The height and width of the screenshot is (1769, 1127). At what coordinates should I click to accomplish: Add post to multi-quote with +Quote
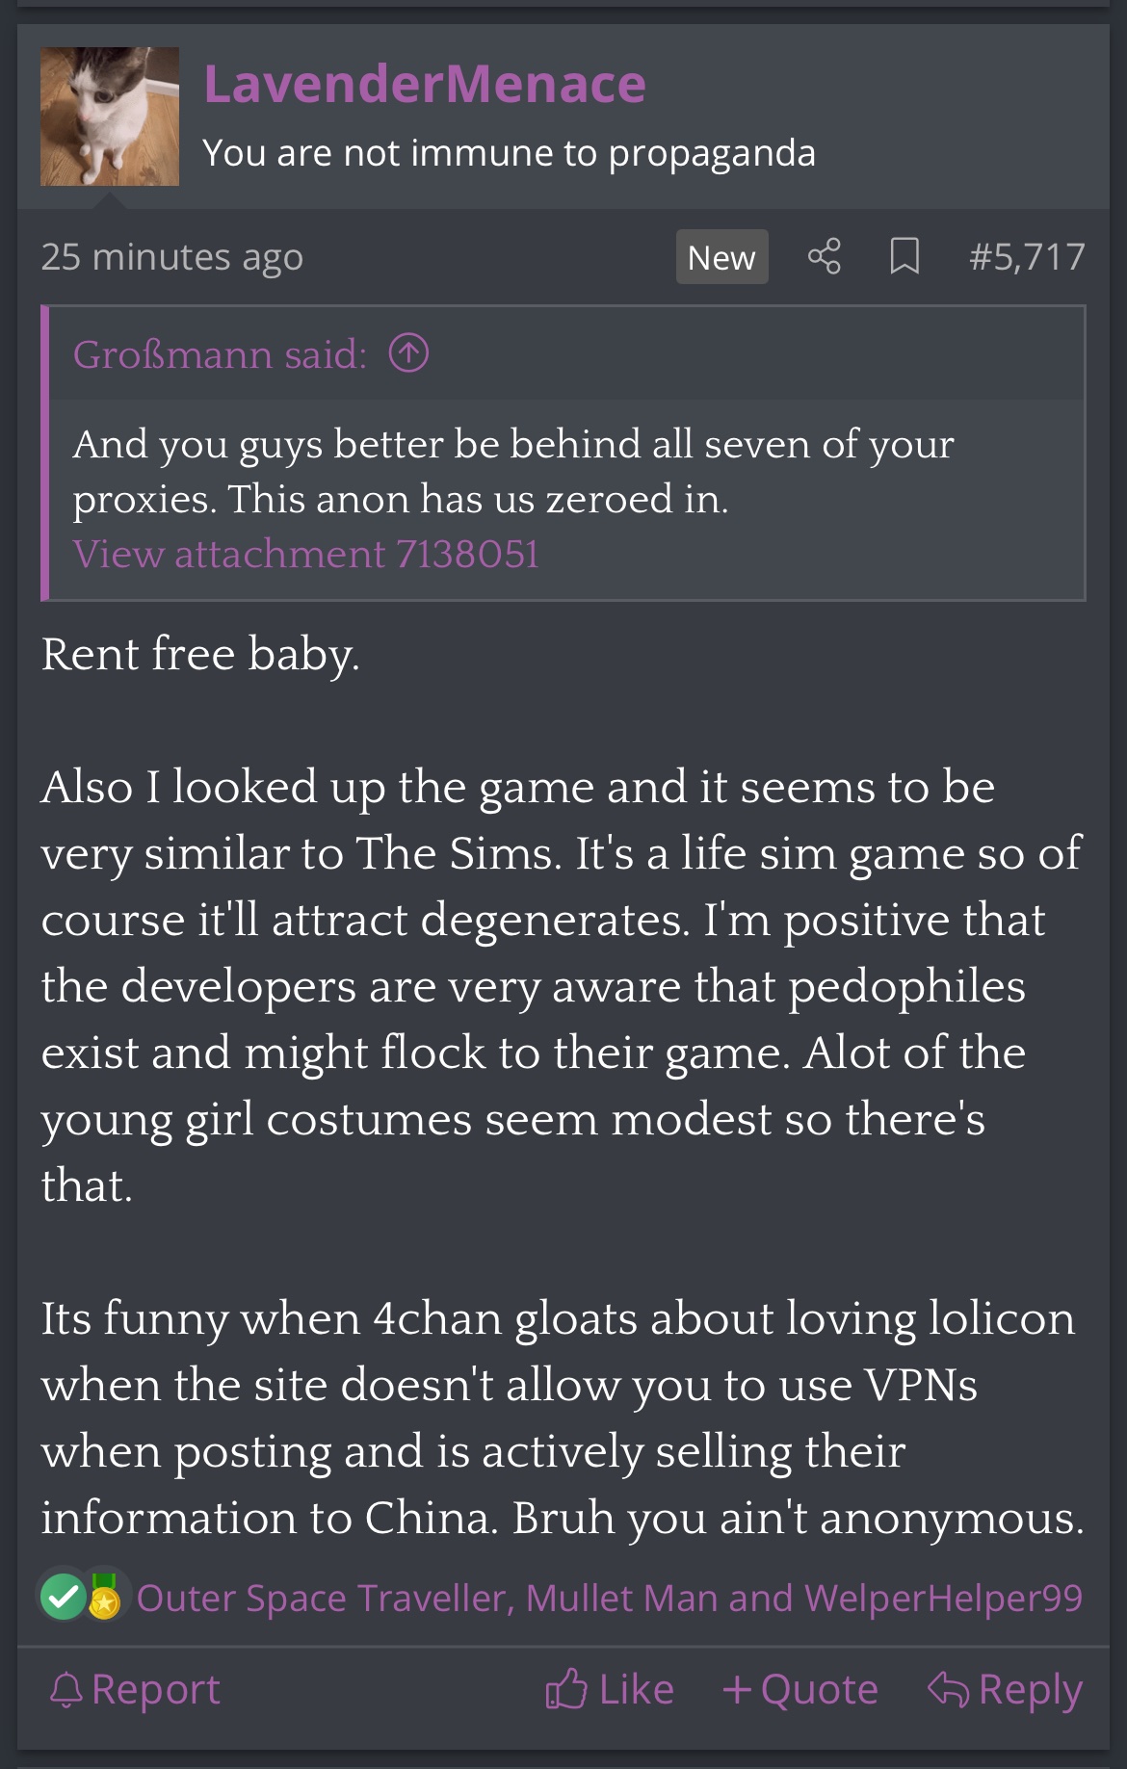[x=800, y=1689]
